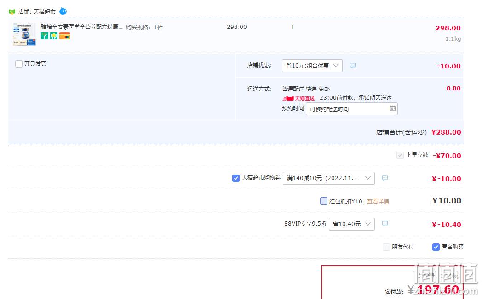Screen dimensions: 482x299
Task: Click the 23:00前付款，承诺明天送达 text
Action: (356, 98)
